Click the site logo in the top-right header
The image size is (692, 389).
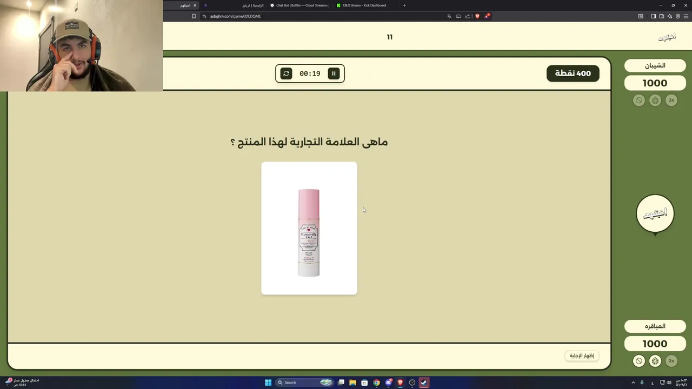pyautogui.click(x=667, y=37)
